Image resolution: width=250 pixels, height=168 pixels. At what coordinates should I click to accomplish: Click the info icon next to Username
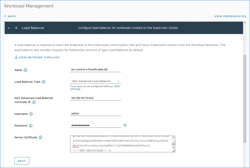(x=31, y=114)
